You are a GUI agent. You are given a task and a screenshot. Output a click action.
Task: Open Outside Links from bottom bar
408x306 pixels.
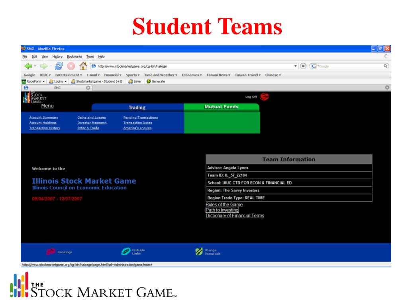[133, 252]
